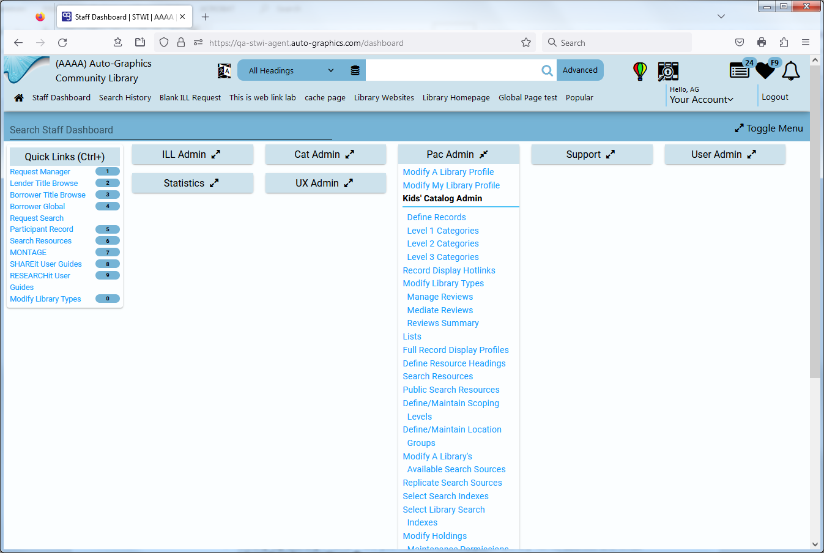Open the Firefox extensions icon
This screenshot has height=553, width=824.
pyautogui.click(x=784, y=43)
